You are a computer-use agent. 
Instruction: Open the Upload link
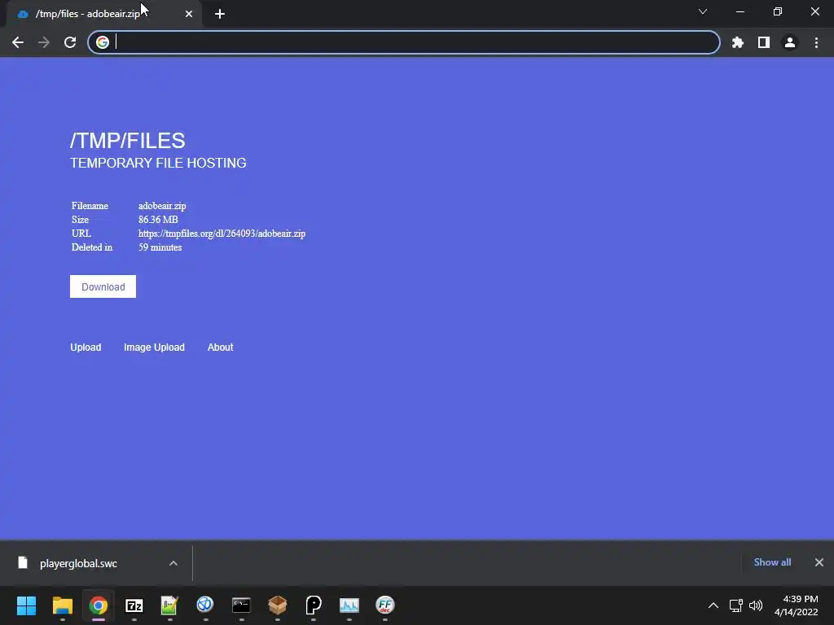coord(86,347)
